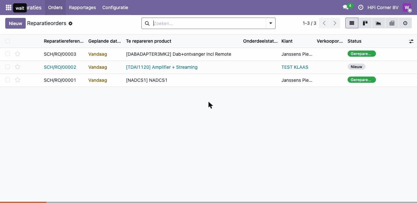The image size is (417, 203).
Task: Open the Reparatieorders gear settings
Action: click(70, 23)
